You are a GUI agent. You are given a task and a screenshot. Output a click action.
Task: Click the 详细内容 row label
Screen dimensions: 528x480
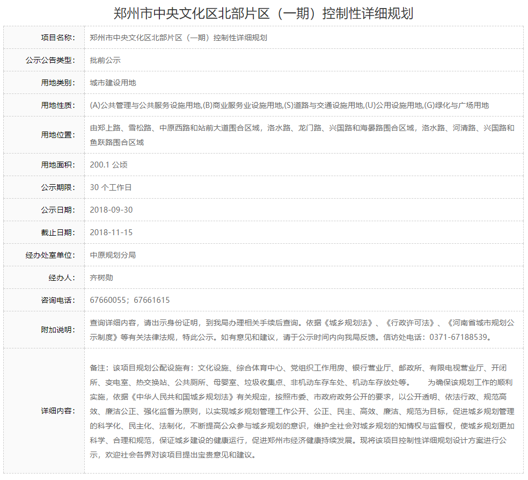click(58, 411)
